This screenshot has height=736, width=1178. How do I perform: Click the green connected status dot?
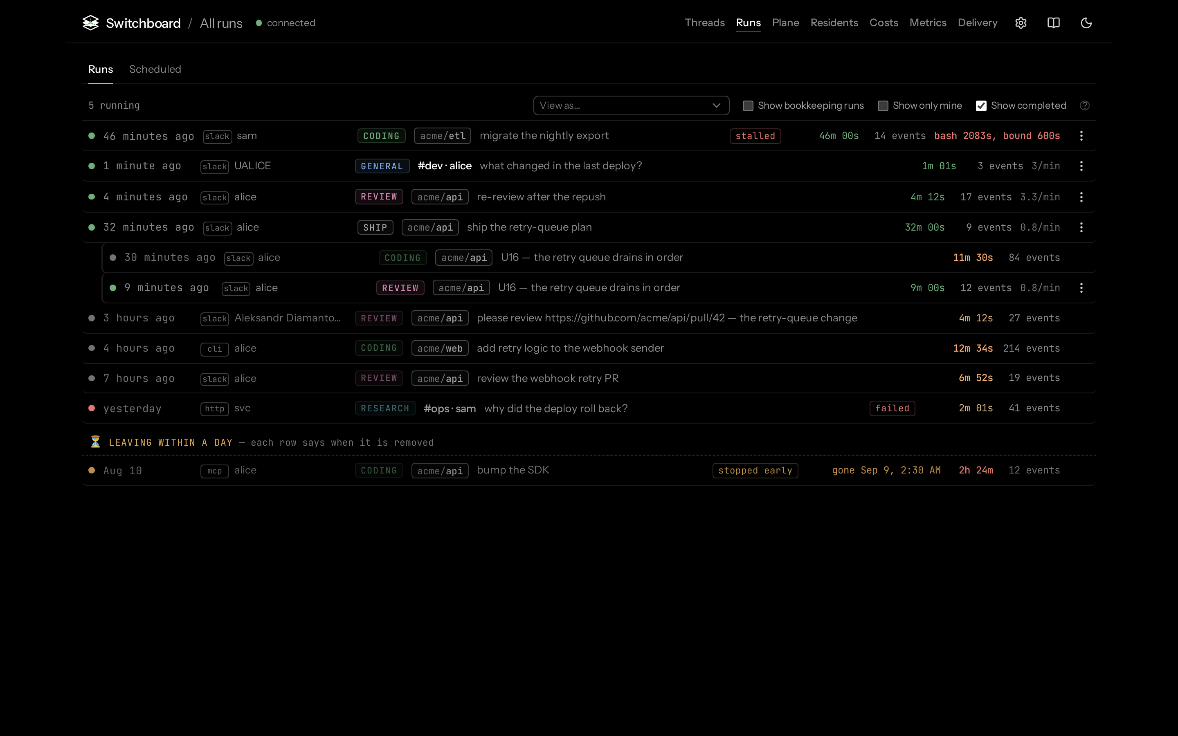pos(259,23)
